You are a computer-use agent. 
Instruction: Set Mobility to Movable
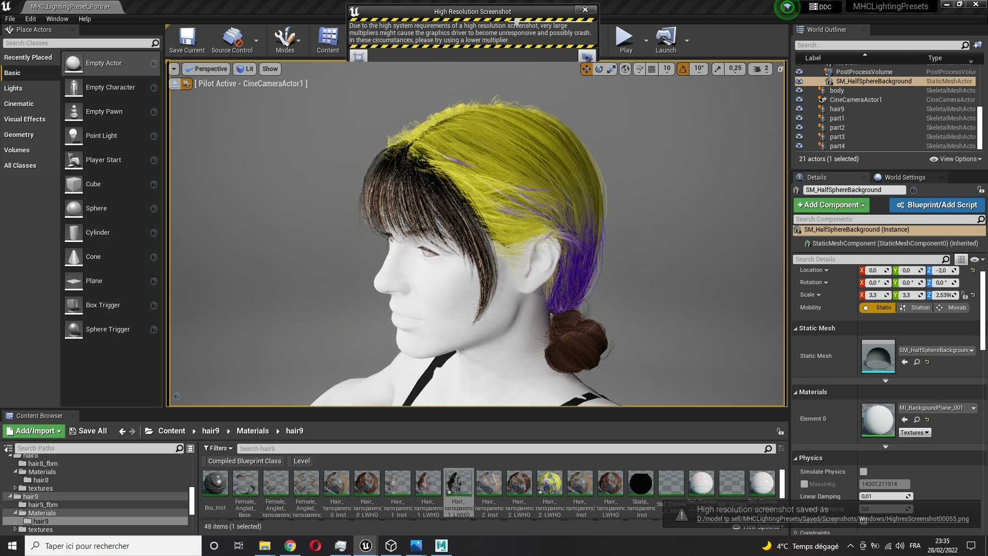[x=952, y=308]
